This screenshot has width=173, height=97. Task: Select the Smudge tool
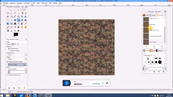pos(15,30)
